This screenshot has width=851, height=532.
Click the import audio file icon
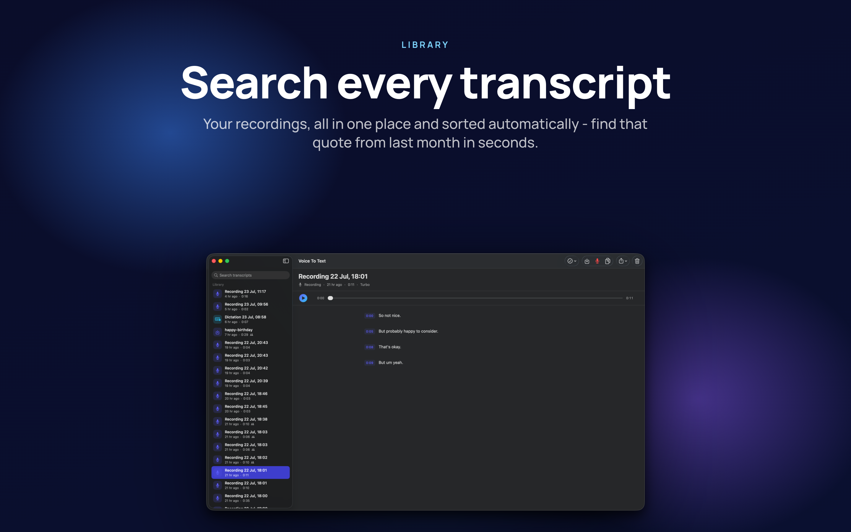click(x=587, y=261)
